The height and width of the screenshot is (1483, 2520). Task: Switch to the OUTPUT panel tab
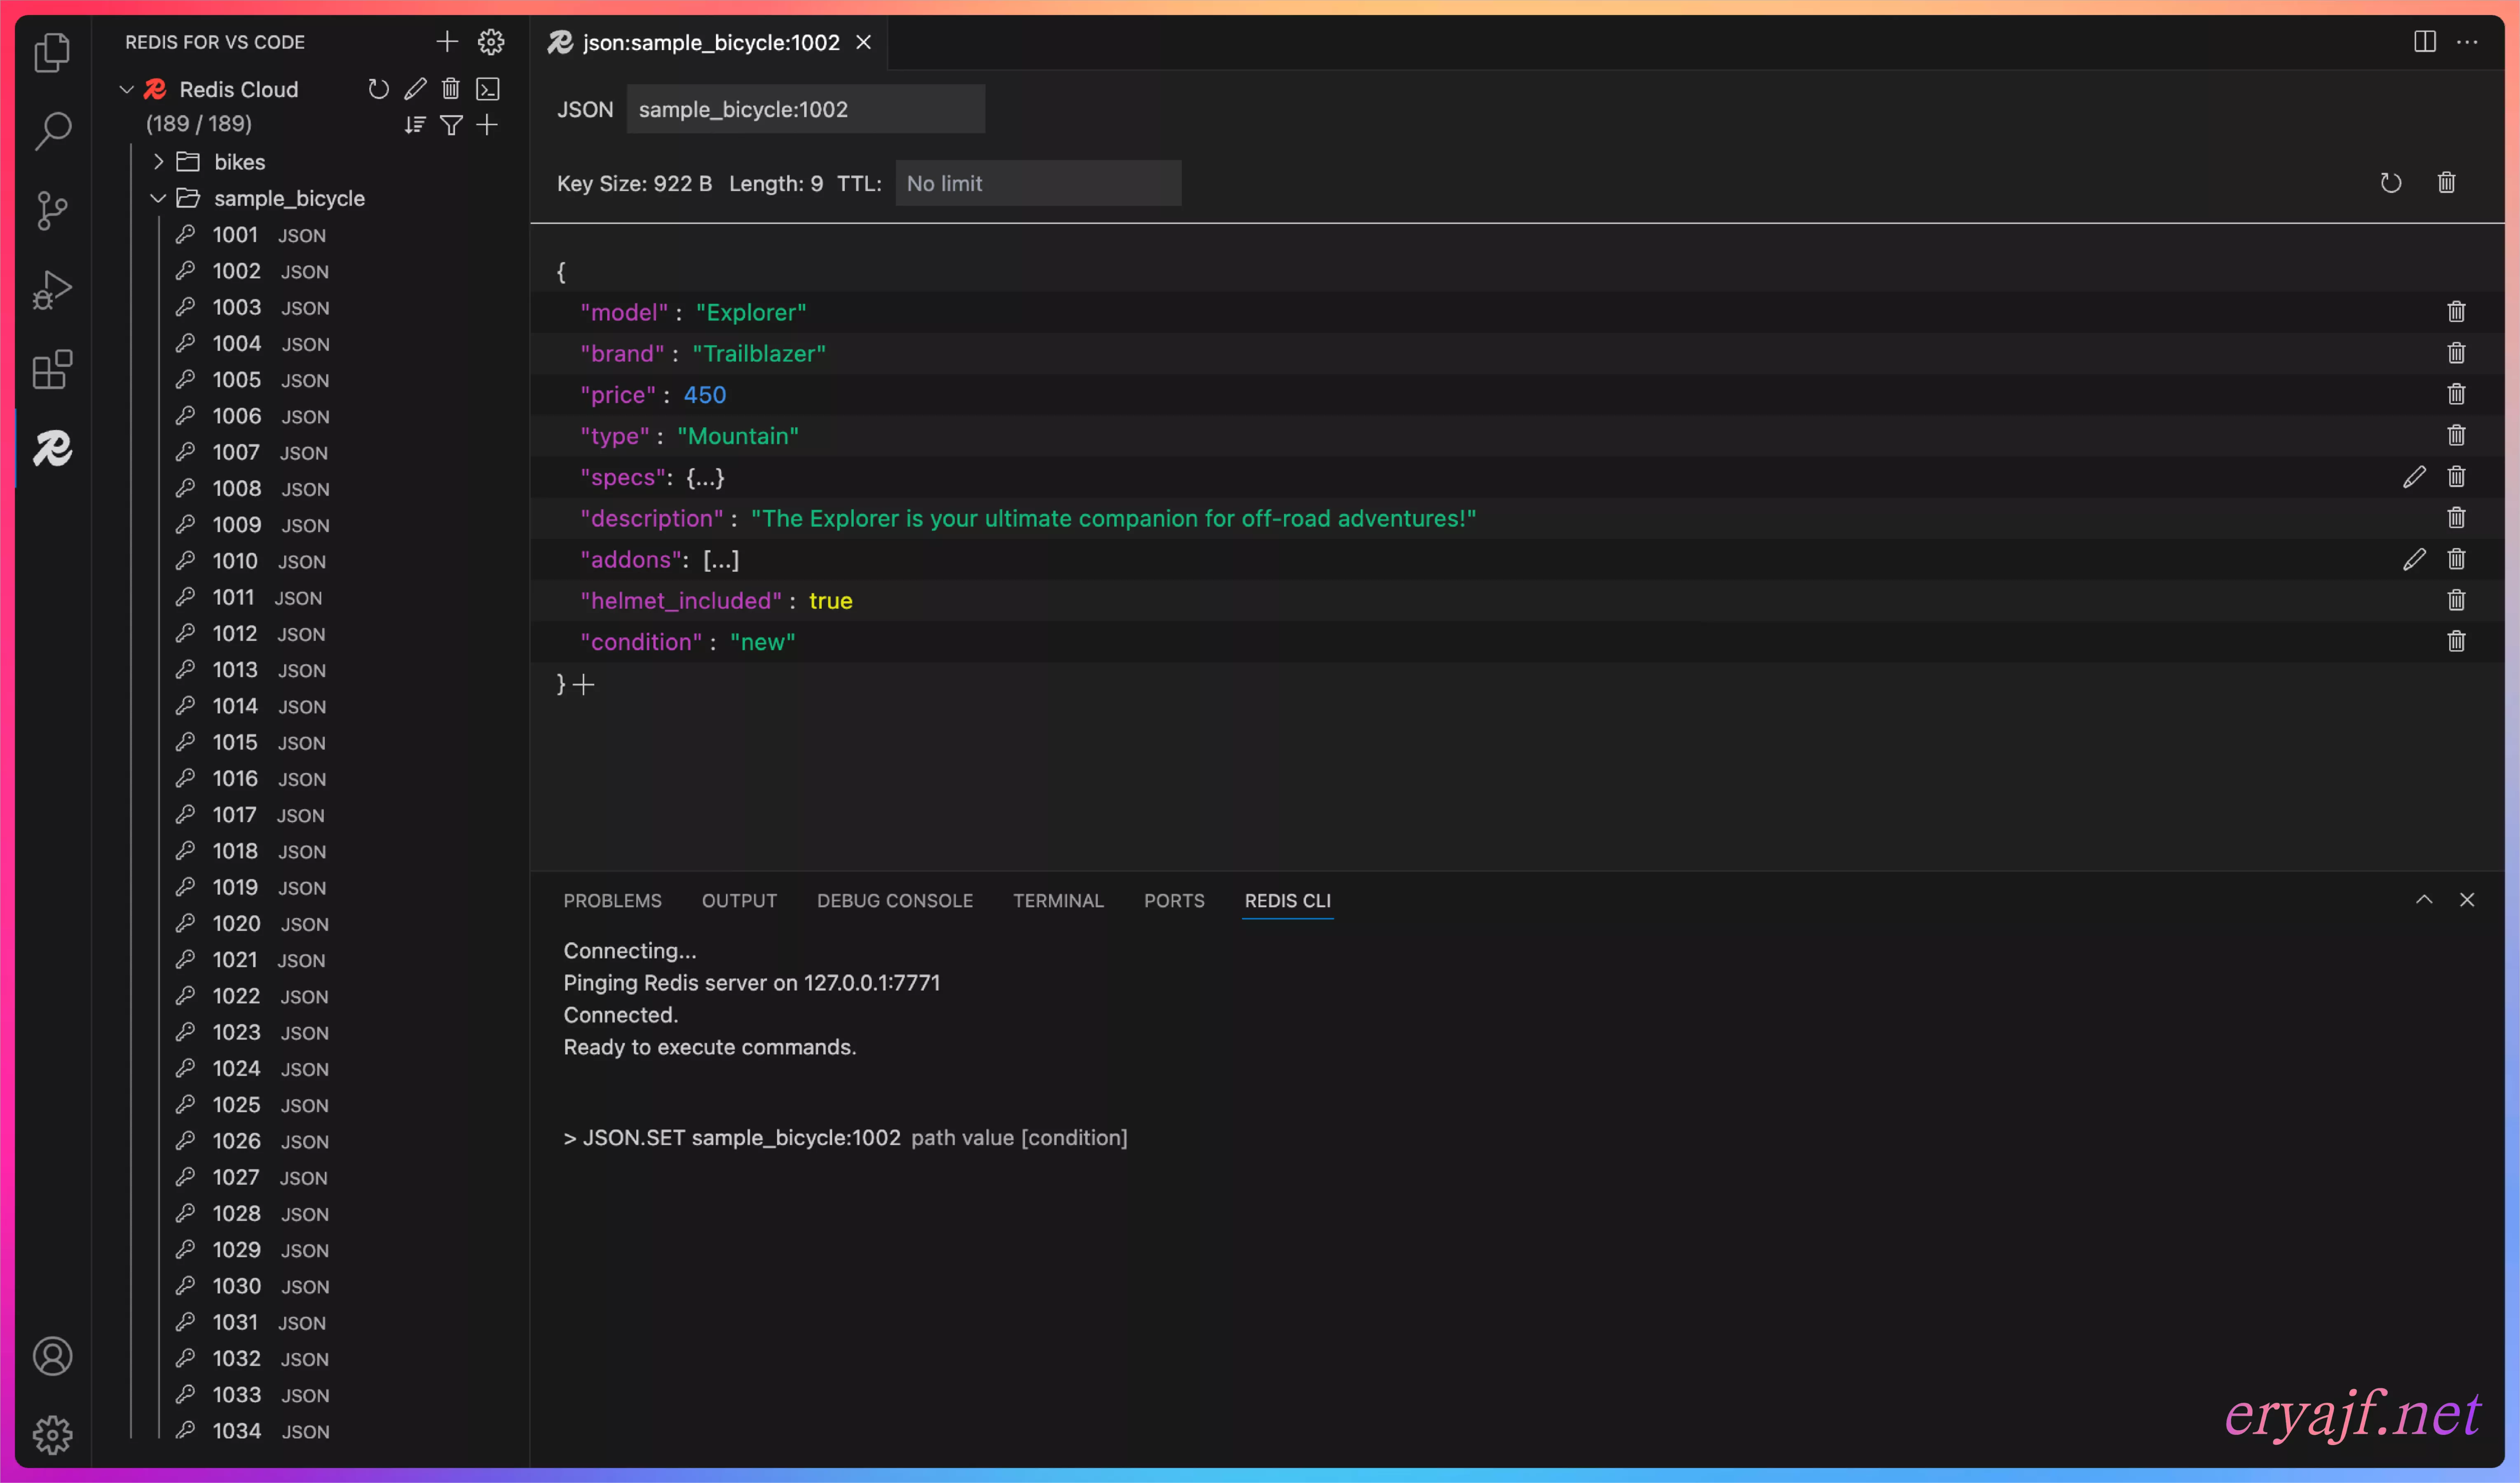[x=739, y=900]
